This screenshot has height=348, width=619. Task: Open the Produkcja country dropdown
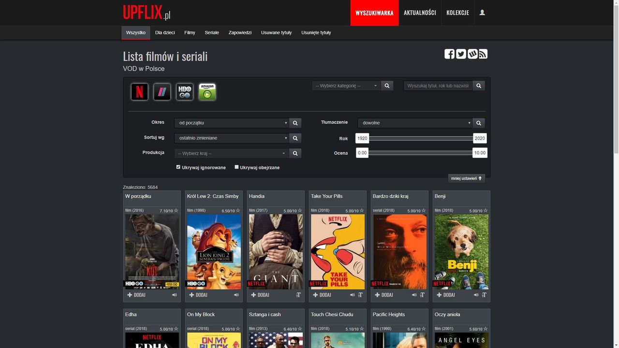232,153
